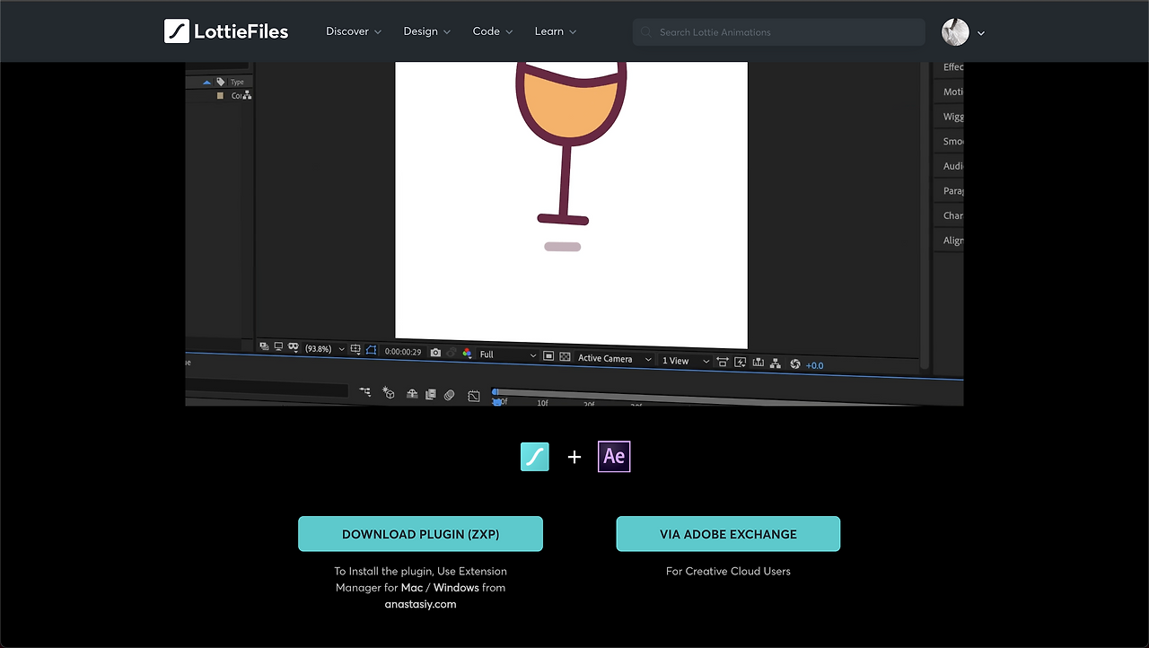Click the Always Preview This View icon
This screenshot has width=1149, height=648.
(265, 346)
